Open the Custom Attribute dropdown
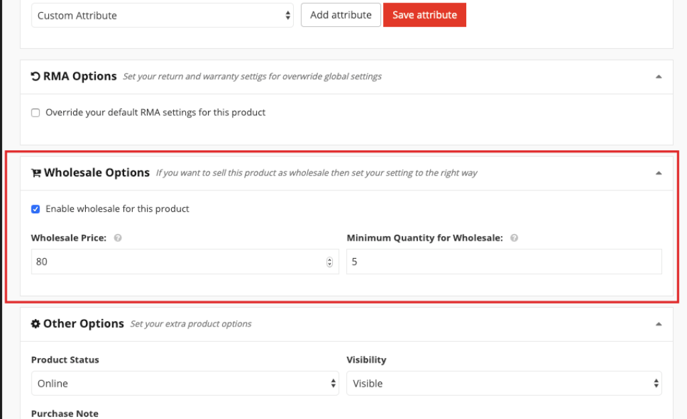The height and width of the screenshot is (419, 687). (x=162, y=15)
